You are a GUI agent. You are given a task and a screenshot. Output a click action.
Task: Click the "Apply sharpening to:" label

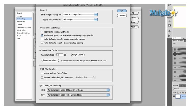point(52,19)
